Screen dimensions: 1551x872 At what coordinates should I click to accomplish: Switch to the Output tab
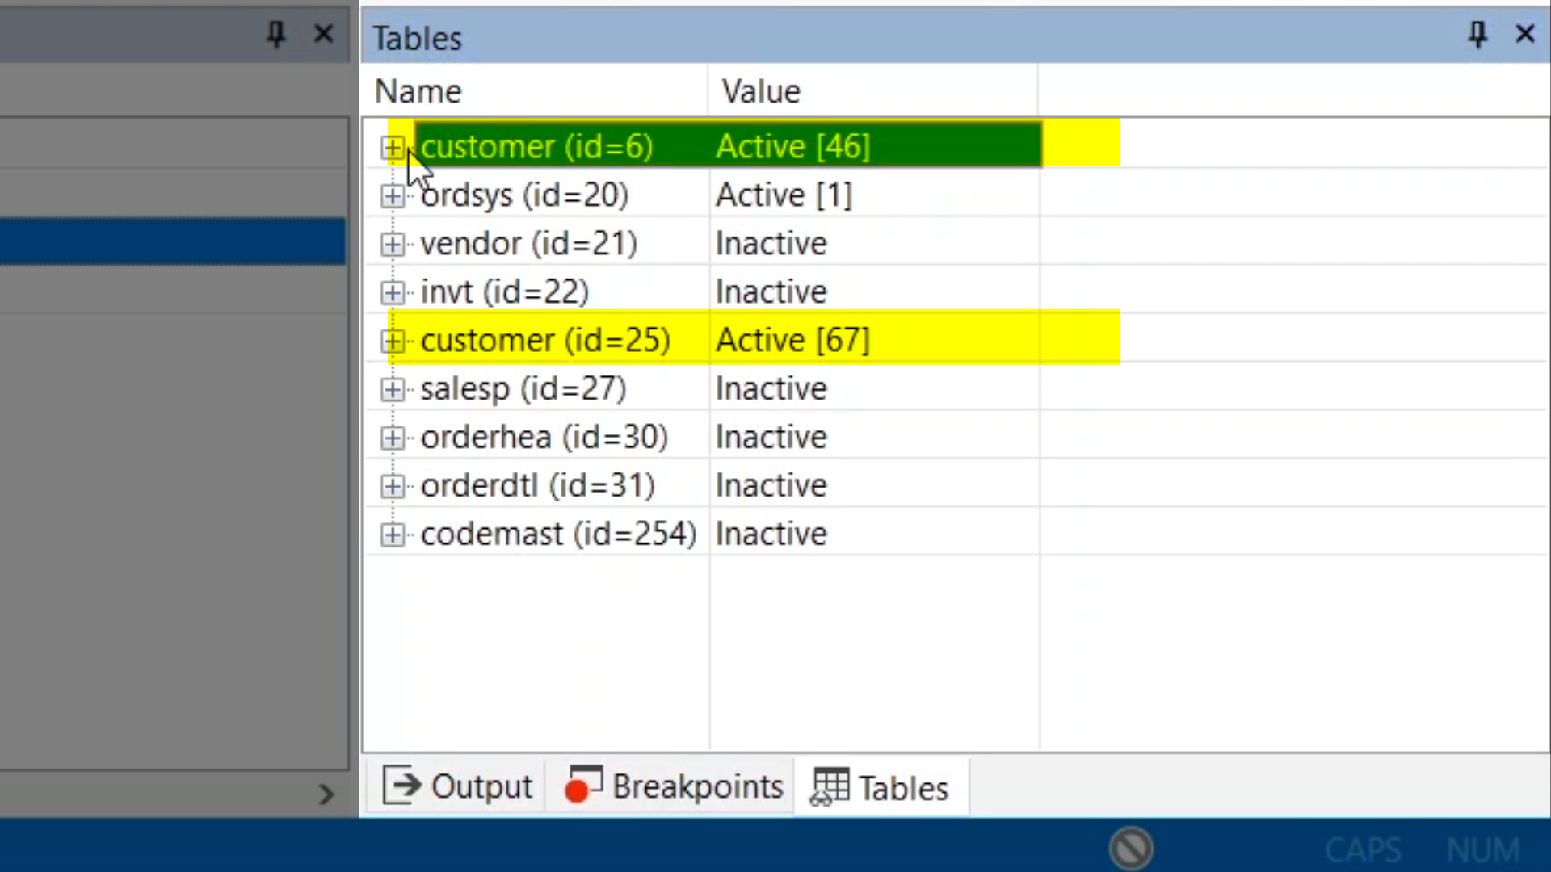tap(481, 786)
